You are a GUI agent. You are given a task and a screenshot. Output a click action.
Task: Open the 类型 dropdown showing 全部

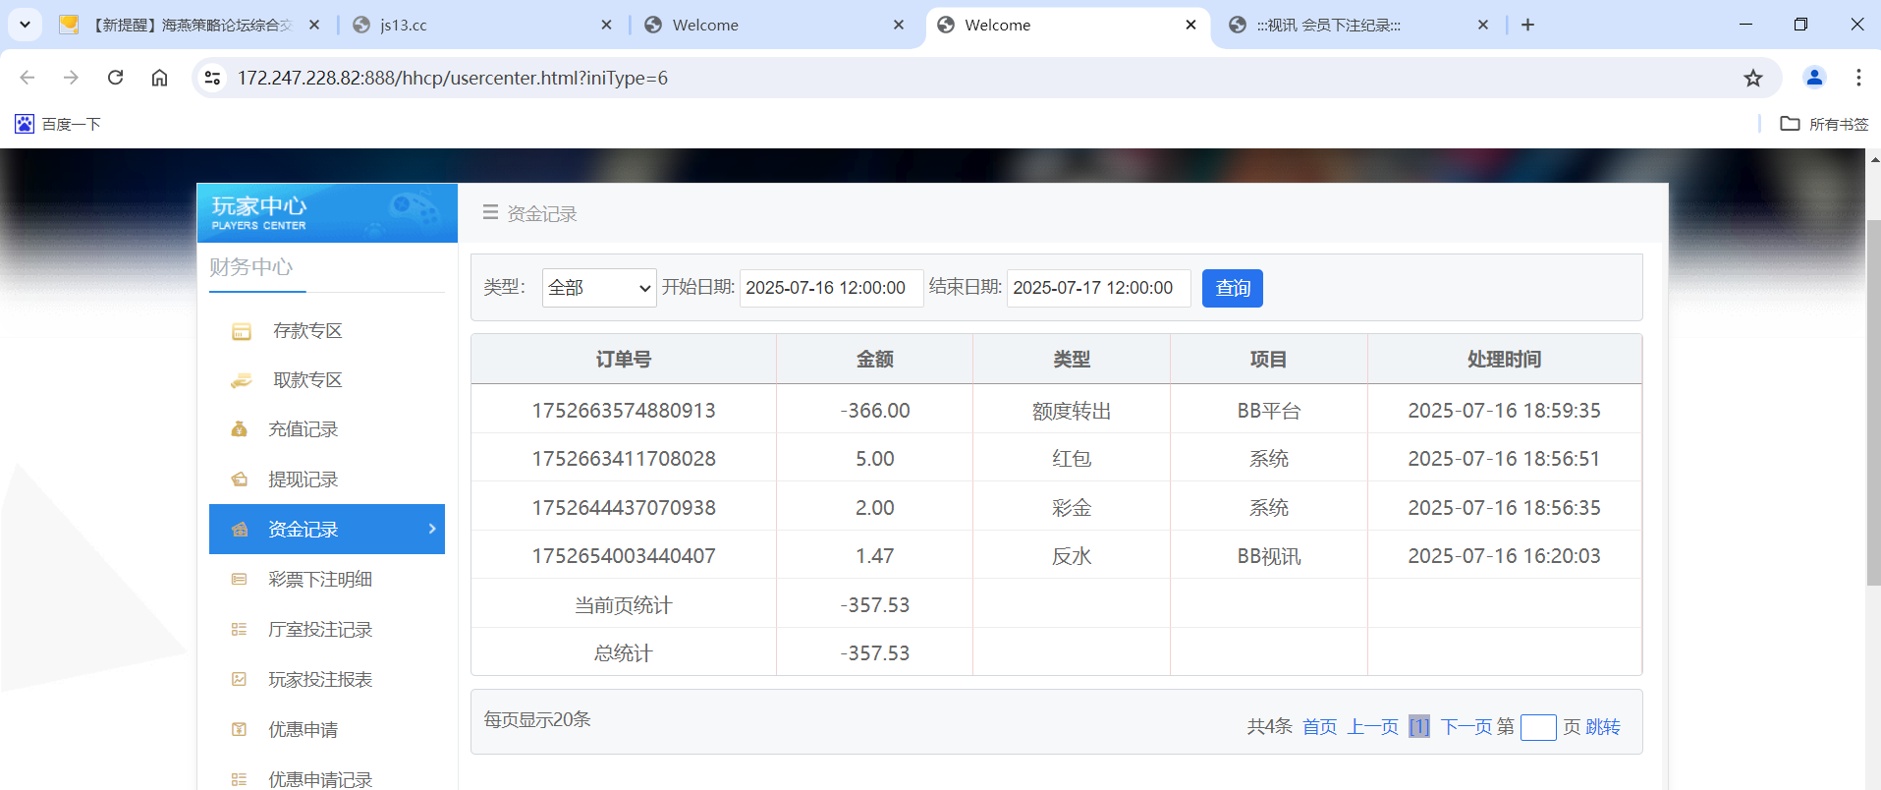tap(598, 288)
